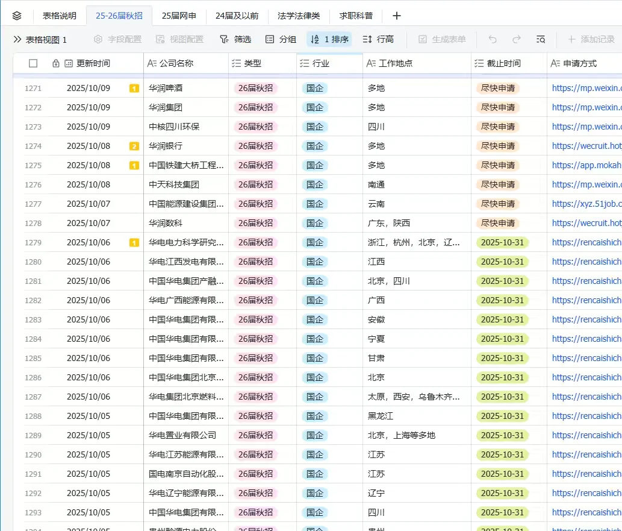Select the 更新时间 column header

click(93, 63)
